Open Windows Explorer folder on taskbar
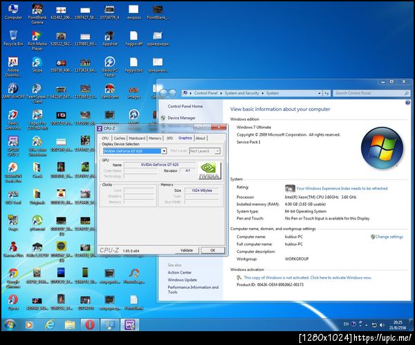The image size is (415, 345). coord(70,325)
